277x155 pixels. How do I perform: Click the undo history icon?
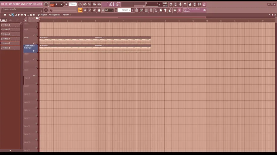pyautogui.click(x=171, y=4)
